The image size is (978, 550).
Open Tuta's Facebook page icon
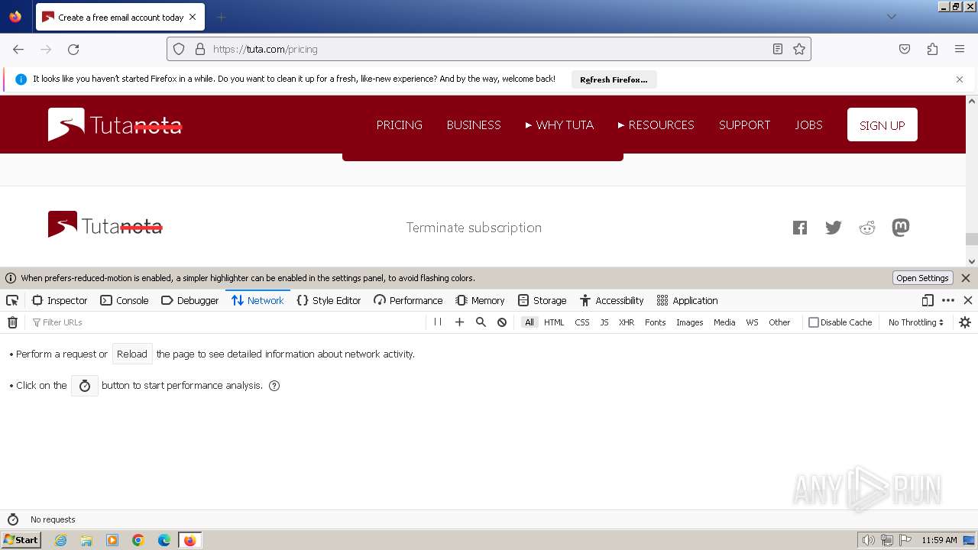(800, 228)
